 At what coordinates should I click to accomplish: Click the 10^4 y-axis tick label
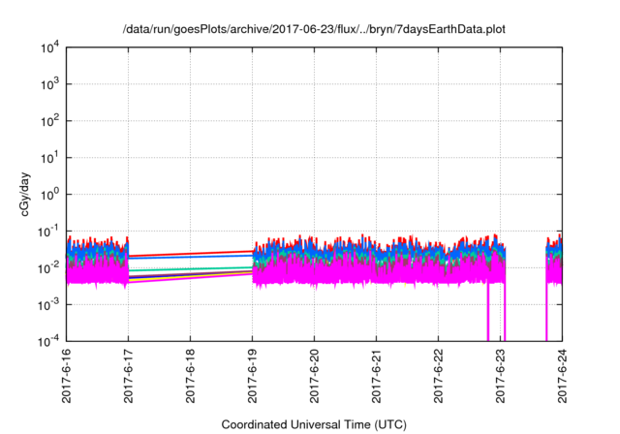point(49,48)
